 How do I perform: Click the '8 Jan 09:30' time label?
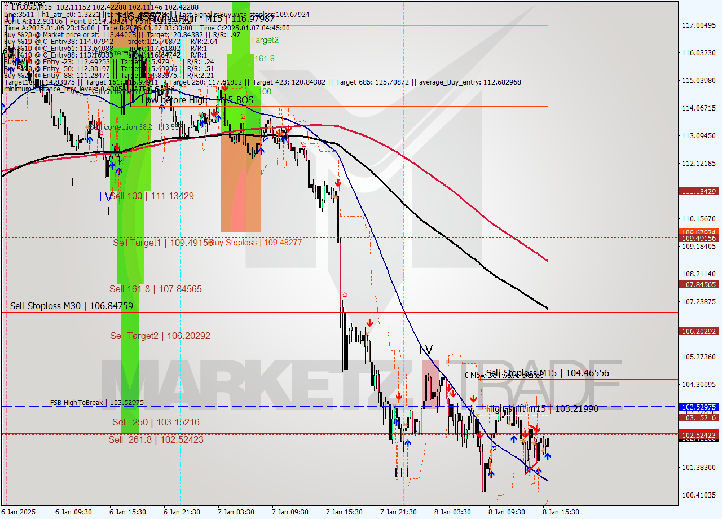[x=507, y=512]
